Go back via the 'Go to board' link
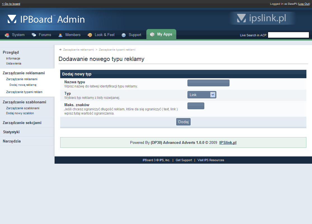 point(11,4)
